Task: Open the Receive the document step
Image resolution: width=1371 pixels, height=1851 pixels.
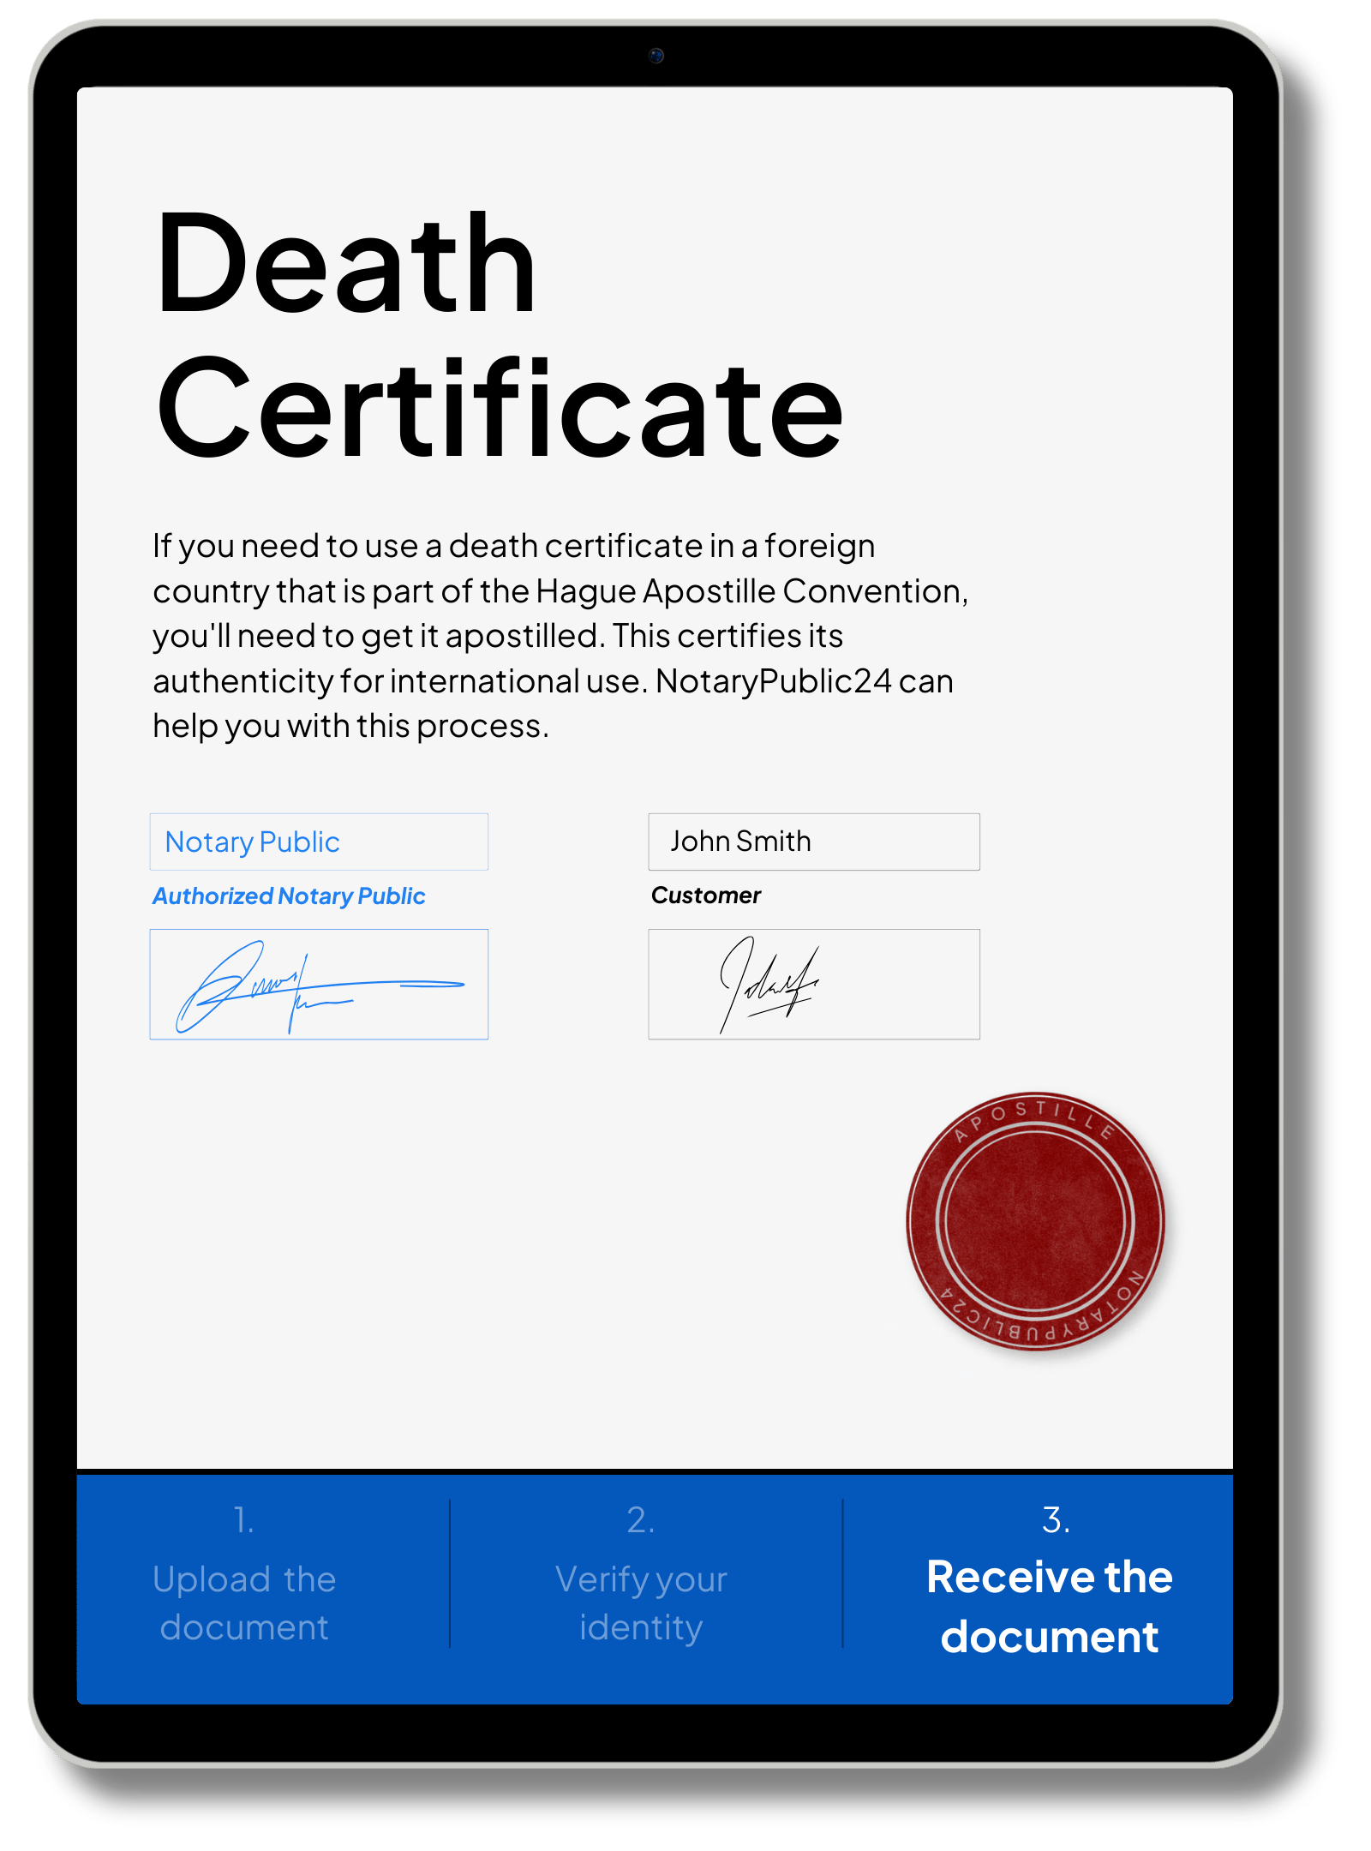Action: [x=1049, y=1606]
